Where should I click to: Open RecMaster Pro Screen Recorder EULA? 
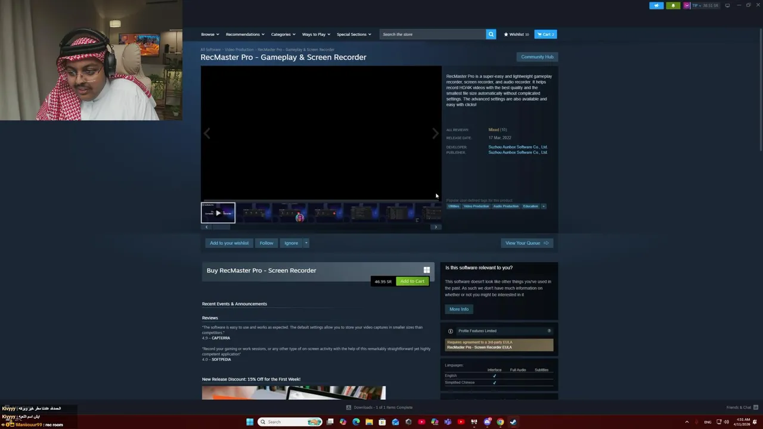[479, 347]
